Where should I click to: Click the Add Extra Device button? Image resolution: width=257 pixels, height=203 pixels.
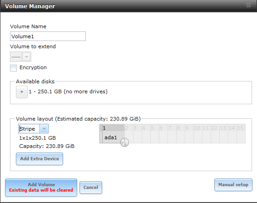[40, 159]
